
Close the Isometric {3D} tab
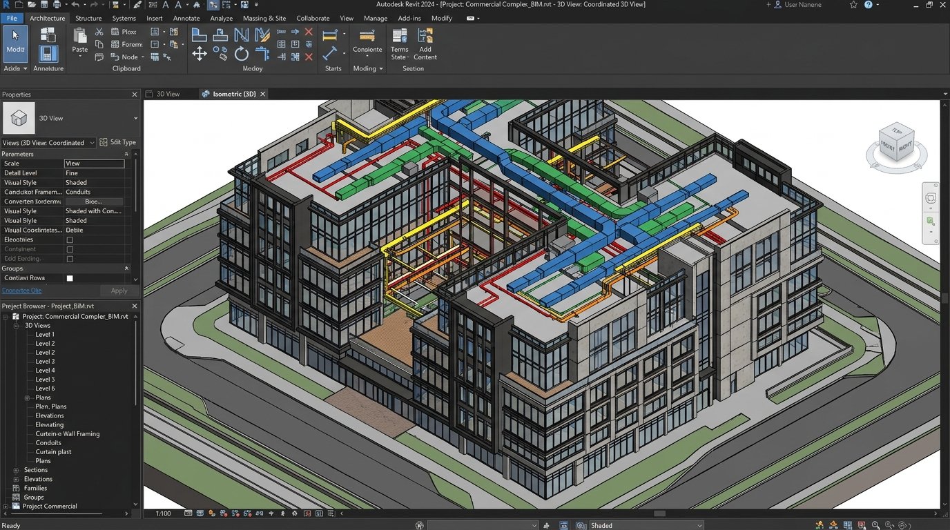(x=262, y=94)
